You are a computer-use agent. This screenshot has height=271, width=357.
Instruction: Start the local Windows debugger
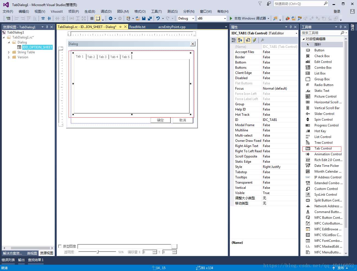click(x=248, y=18)
